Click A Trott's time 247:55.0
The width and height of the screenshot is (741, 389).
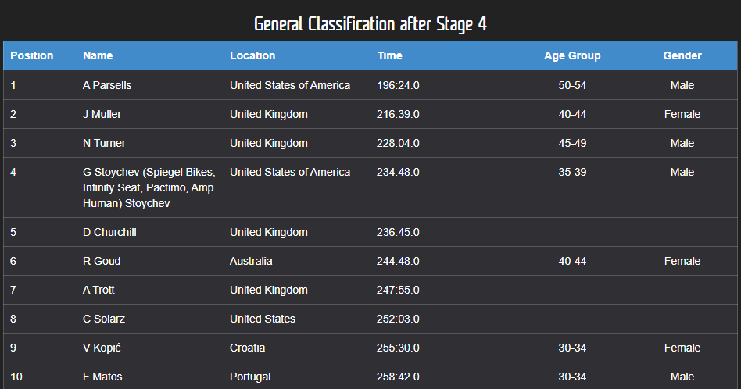[399, 290]
